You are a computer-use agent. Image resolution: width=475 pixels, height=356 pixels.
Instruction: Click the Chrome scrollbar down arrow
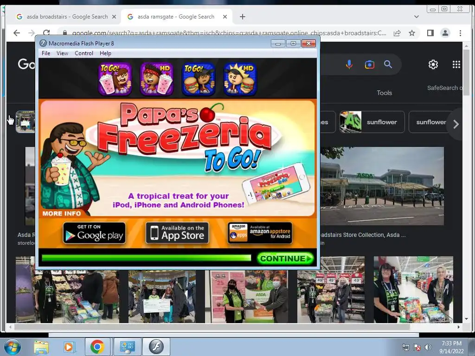tap(466, 319)
